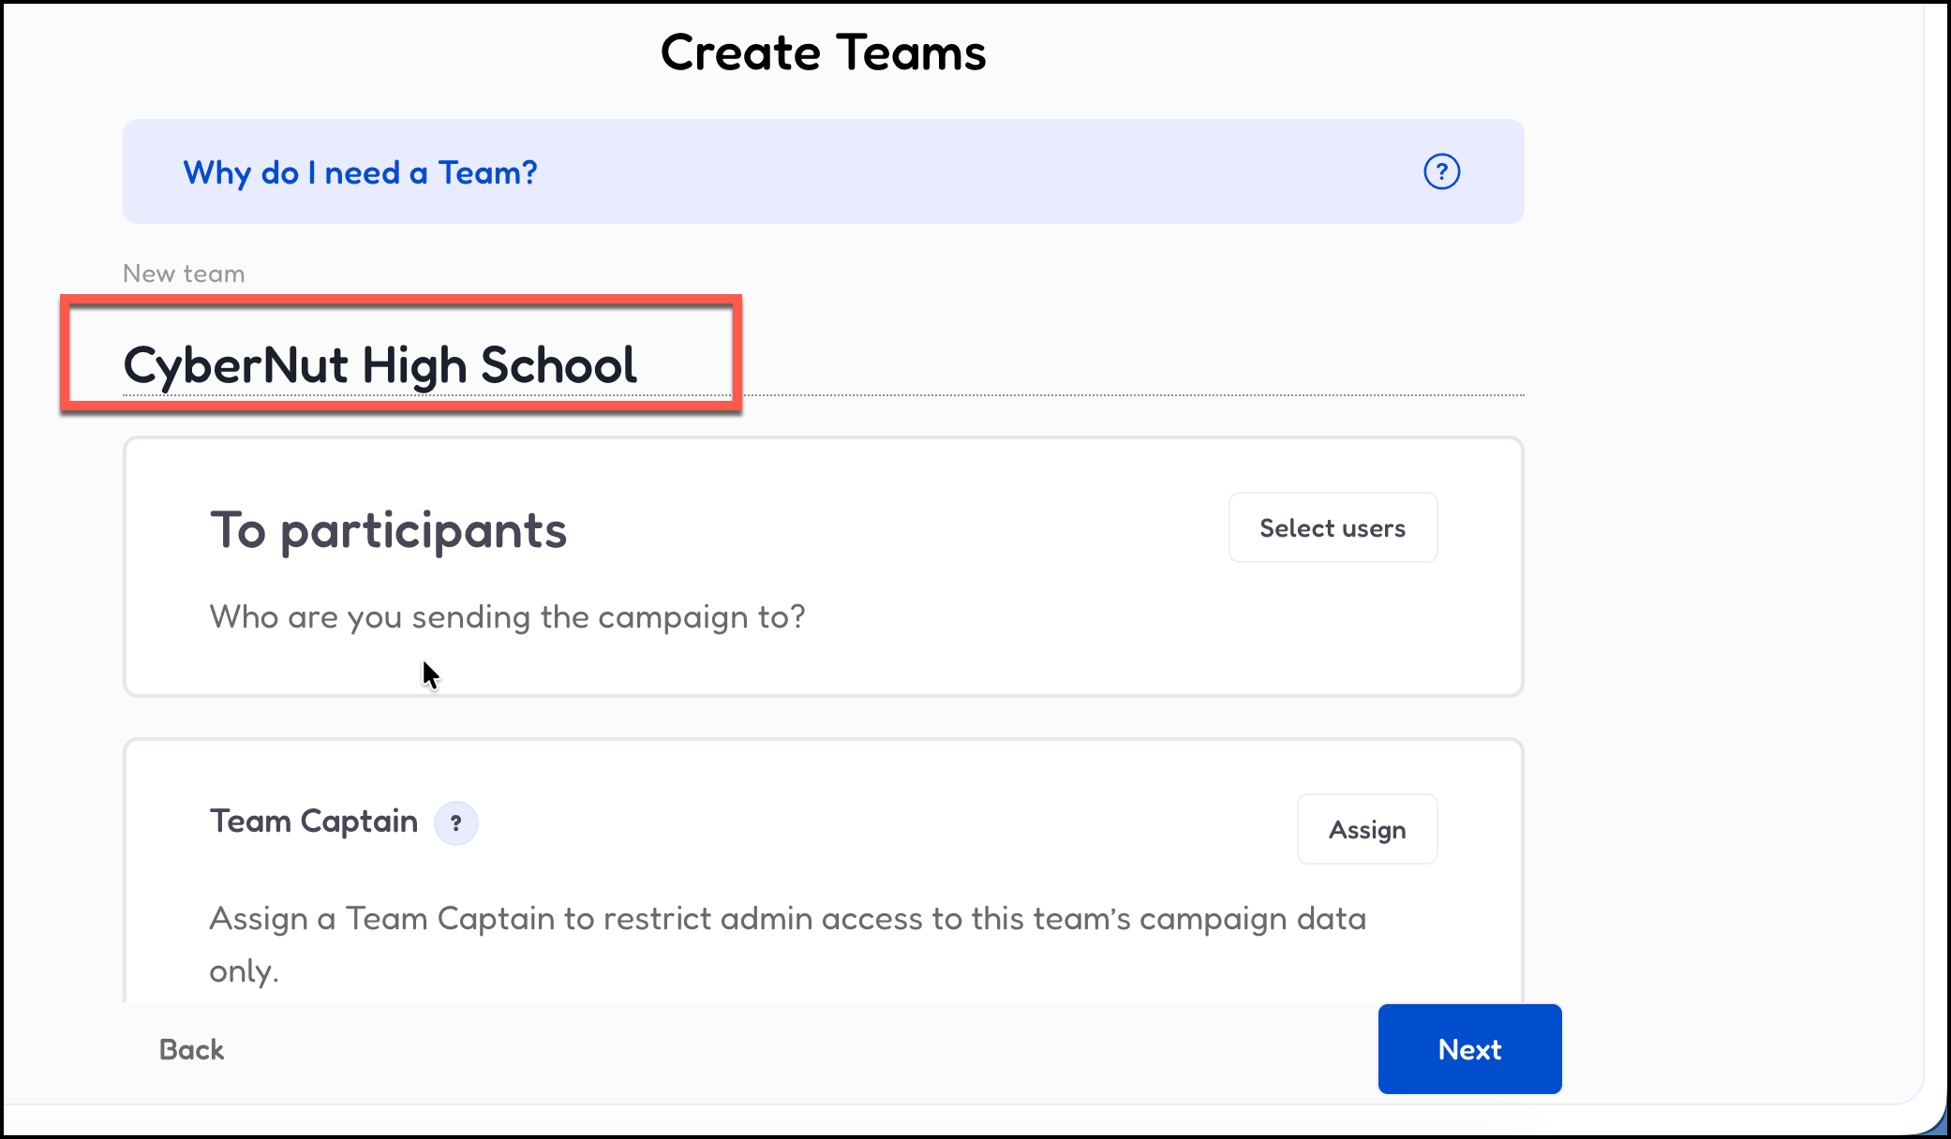Click the word 'CyberNut' in the team name
The width and height of the screenshot is (1951, 1139).
(235, 364)
